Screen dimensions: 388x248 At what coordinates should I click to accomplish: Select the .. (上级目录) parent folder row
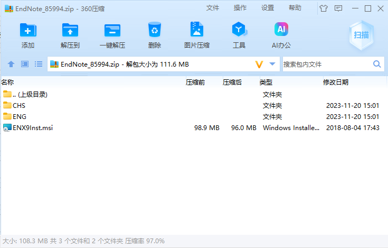tap(193, 95)
